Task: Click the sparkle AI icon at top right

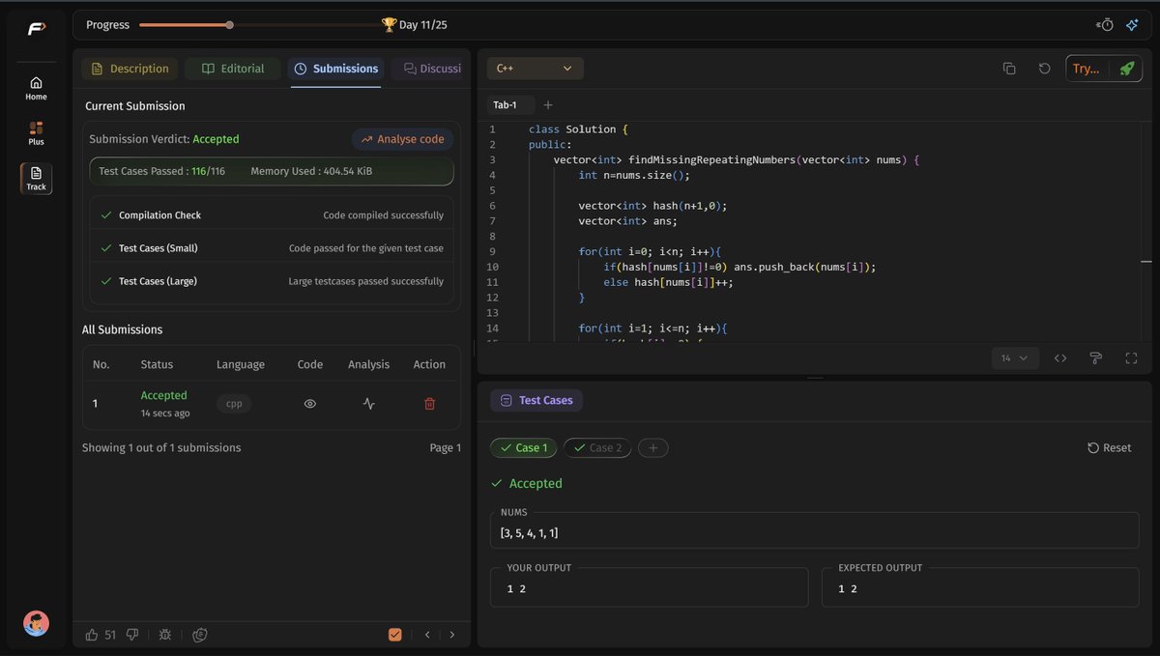Action: tap(1132, 25)
